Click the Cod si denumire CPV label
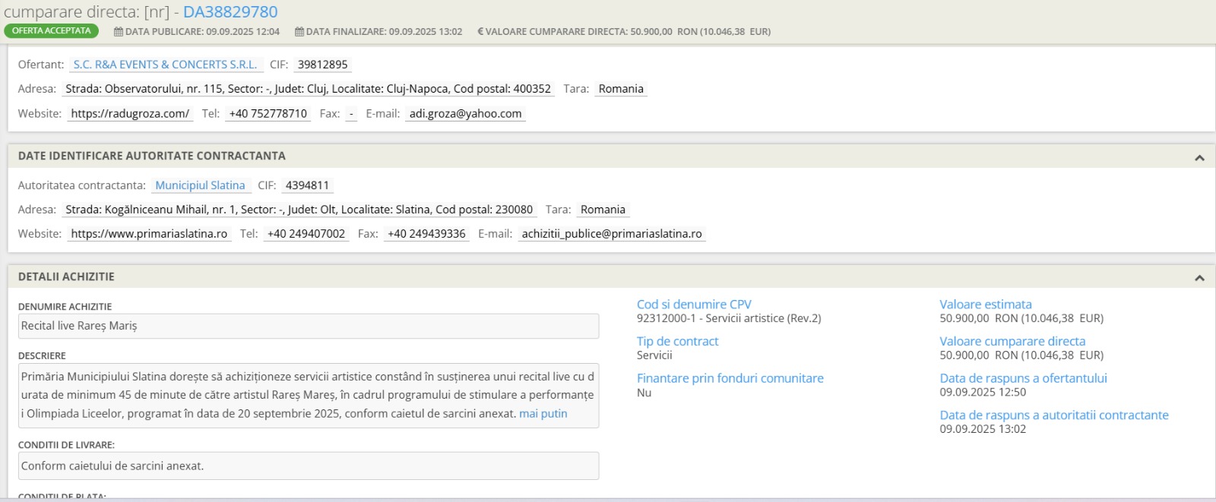Screen dimensions: 1216x502 693,305
